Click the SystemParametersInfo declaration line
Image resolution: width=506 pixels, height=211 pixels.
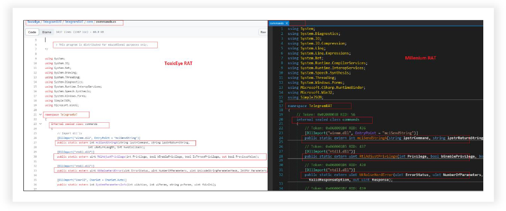(x=136, y=184)
